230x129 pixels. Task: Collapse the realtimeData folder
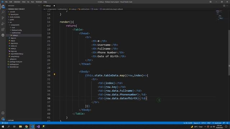coord(16,33)
